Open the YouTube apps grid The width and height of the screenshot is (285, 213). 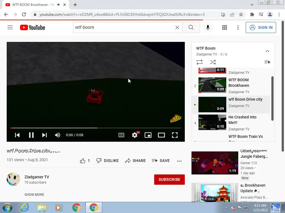[x=225, y=27]
